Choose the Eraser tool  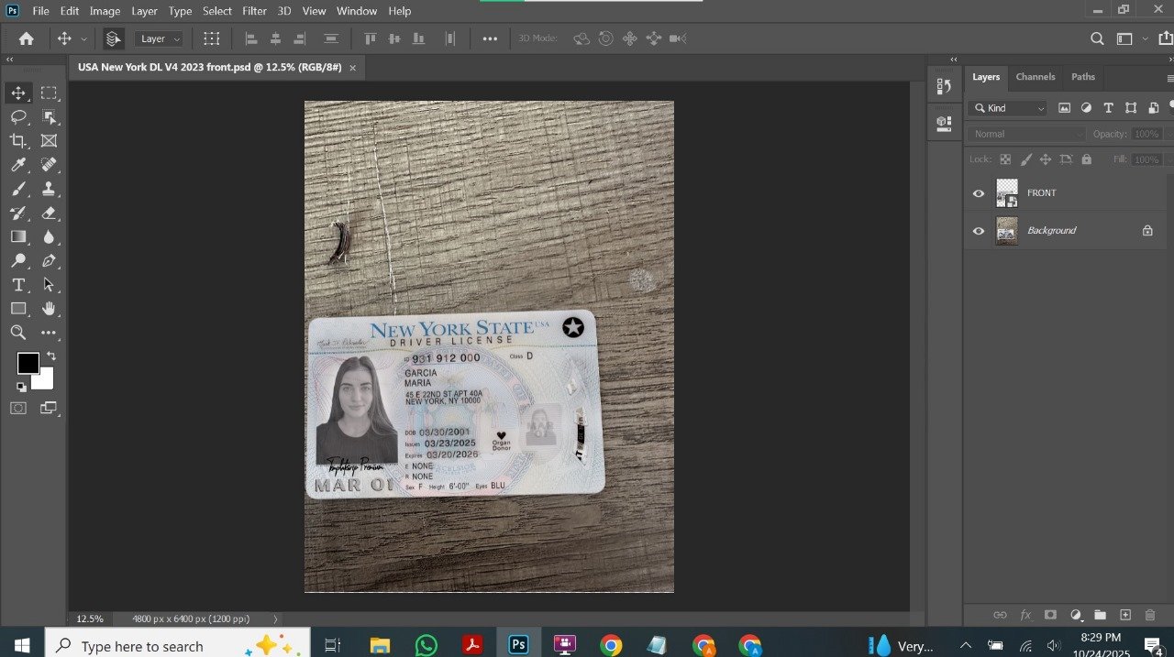[x=49, y=213]
